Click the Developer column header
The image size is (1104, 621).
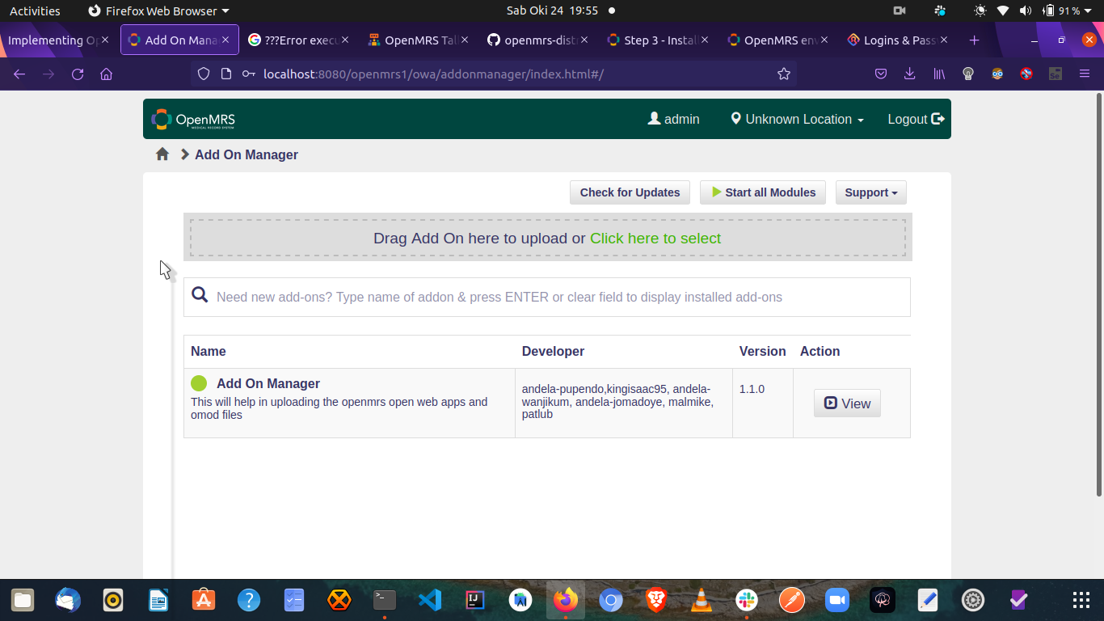click(553, 351)
